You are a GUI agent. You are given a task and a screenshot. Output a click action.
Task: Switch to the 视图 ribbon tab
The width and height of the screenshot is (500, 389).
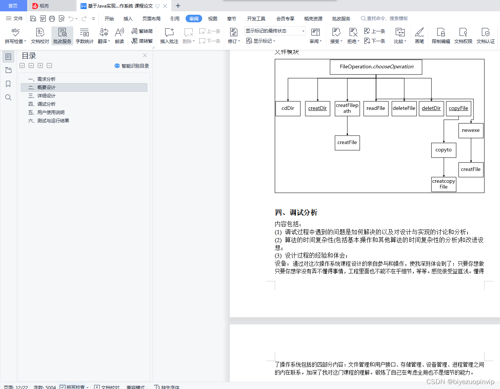(213, 19)
